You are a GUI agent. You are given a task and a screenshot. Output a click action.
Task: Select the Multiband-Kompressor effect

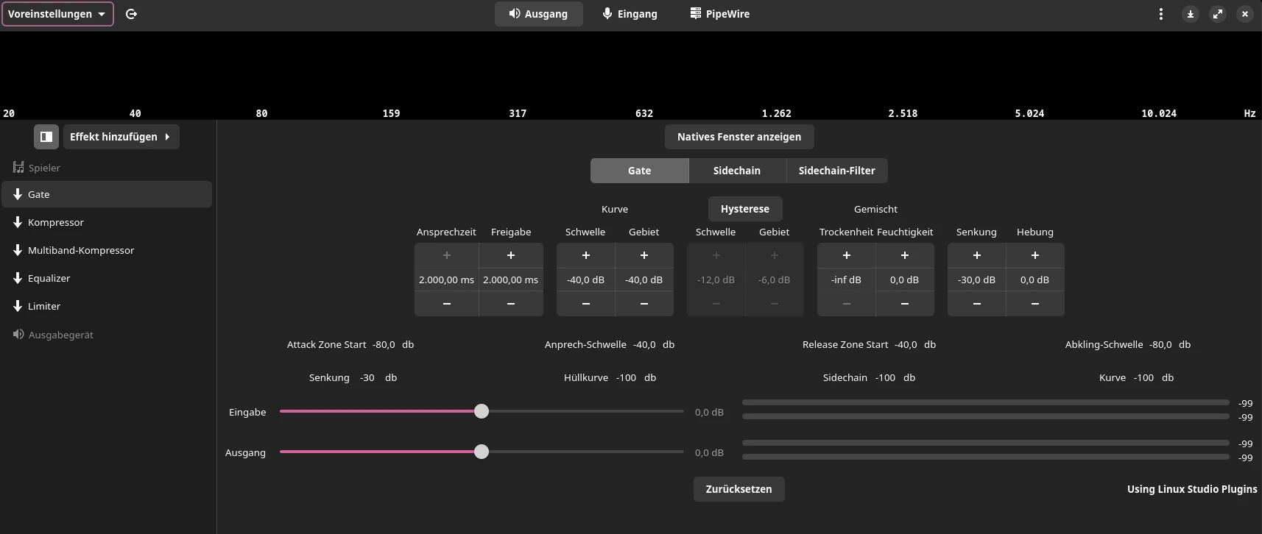click(x=107, y=250)
